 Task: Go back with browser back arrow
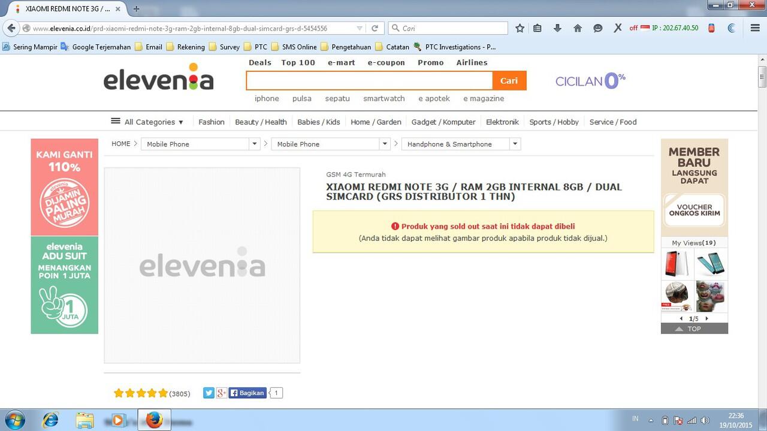click(x=11, y=28)
